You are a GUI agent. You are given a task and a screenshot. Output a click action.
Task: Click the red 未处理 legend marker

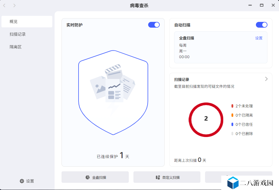point(232,106)
